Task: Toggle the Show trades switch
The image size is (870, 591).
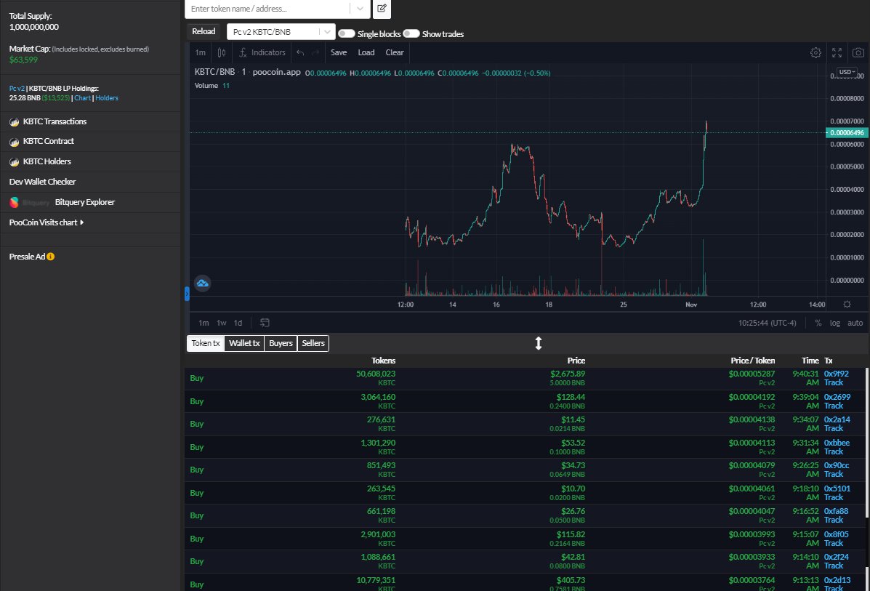Action: (411, 34)
